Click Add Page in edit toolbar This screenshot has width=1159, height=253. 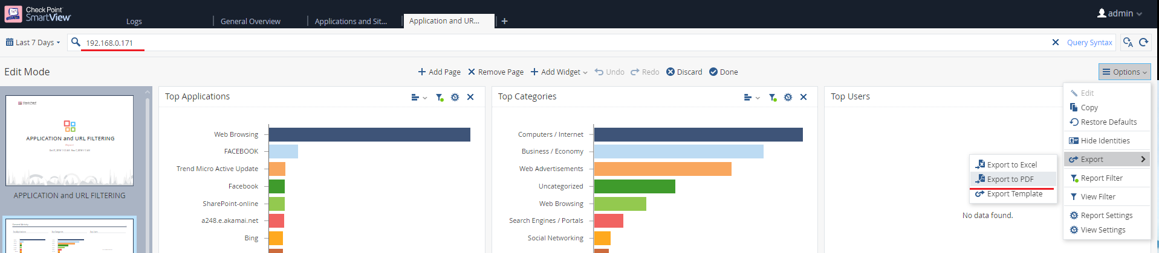click(440, 72)
